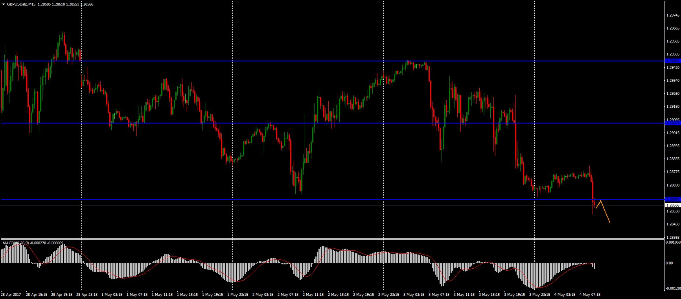Click the blue price tag of top line
Viewport: 681px width, 299px height.
[672, 61]
